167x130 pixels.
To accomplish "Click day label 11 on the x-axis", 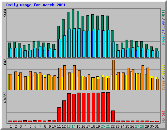I will 59,126.
